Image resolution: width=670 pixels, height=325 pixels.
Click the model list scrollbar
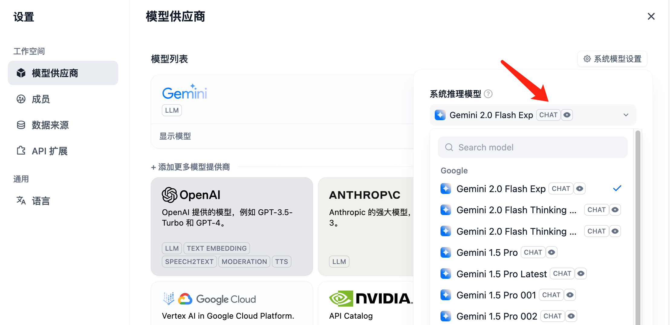point(638,228)
